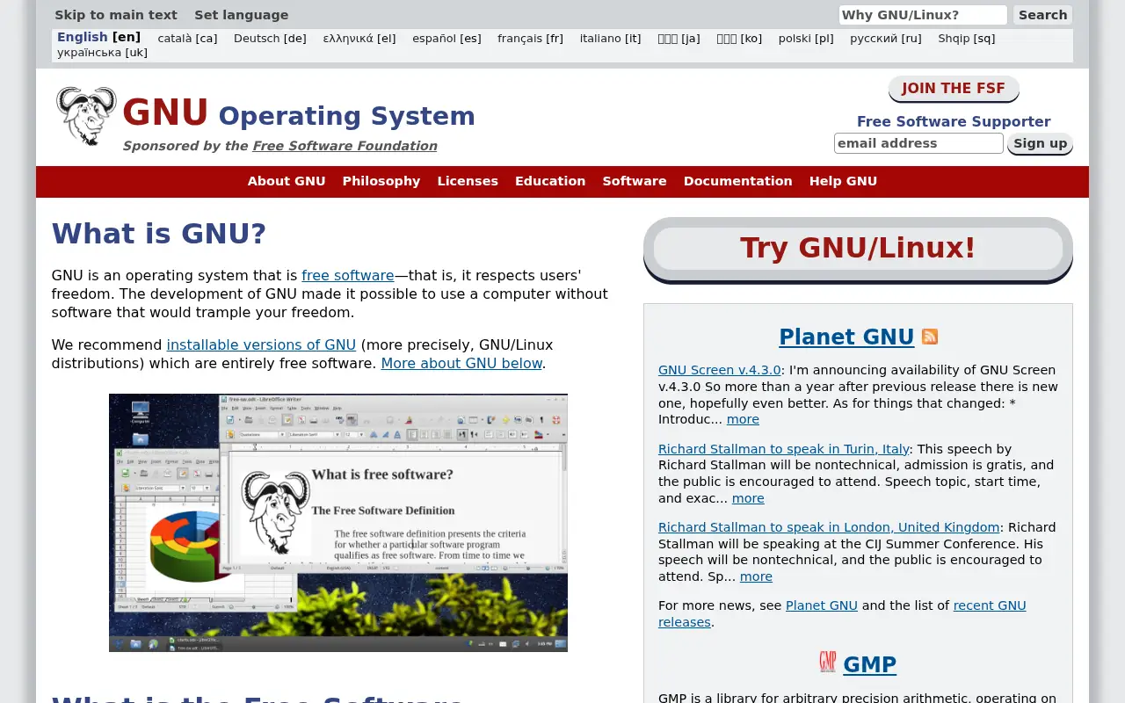1125x703 pixels.
Task: Focus the Why GNU/Linux? search field
Action: point(923,15)
